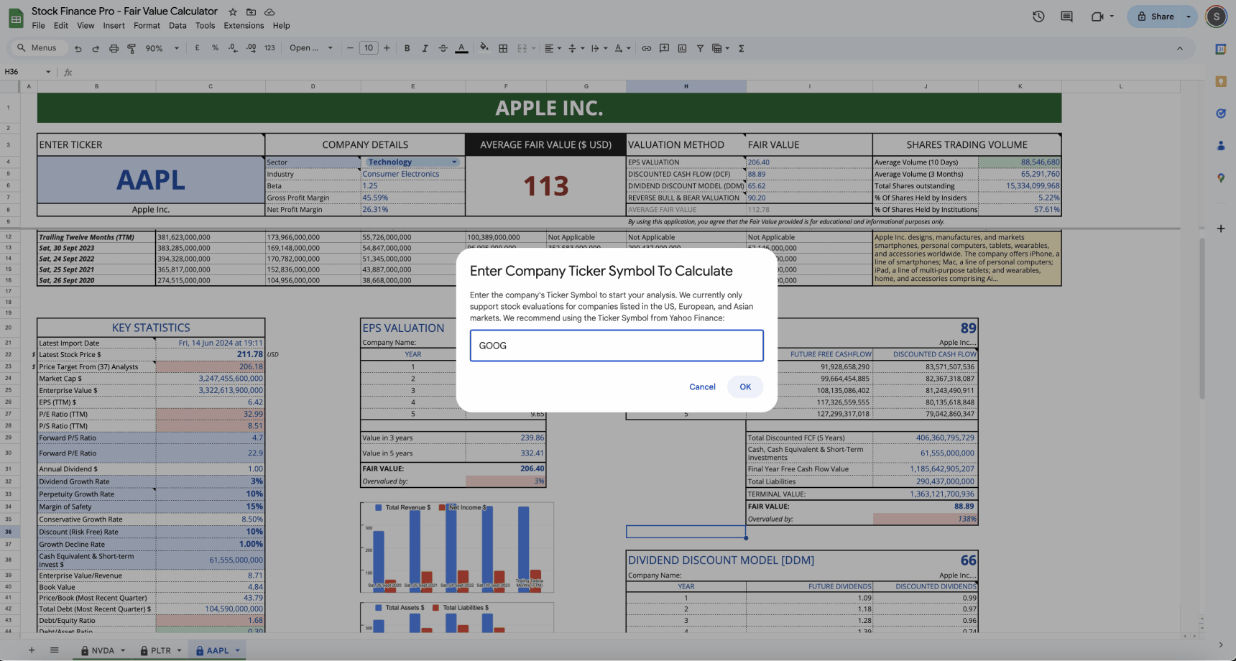Decrease font size with minus button
This screenshot has width=1236, height=661.
350,48
